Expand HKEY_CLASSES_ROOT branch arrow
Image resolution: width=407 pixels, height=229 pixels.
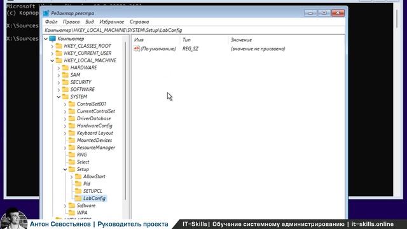(x=52, y=46)
